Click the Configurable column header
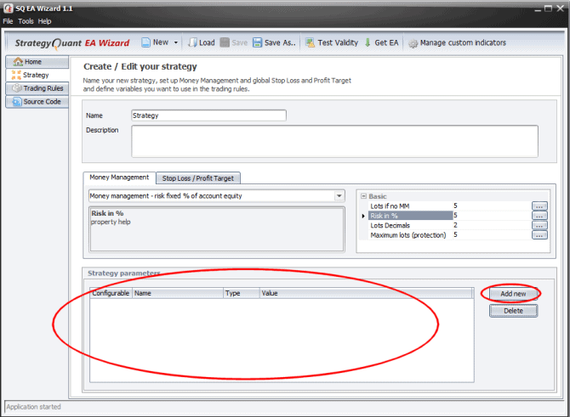Viewport: 570px width, 417px height. 111,293
